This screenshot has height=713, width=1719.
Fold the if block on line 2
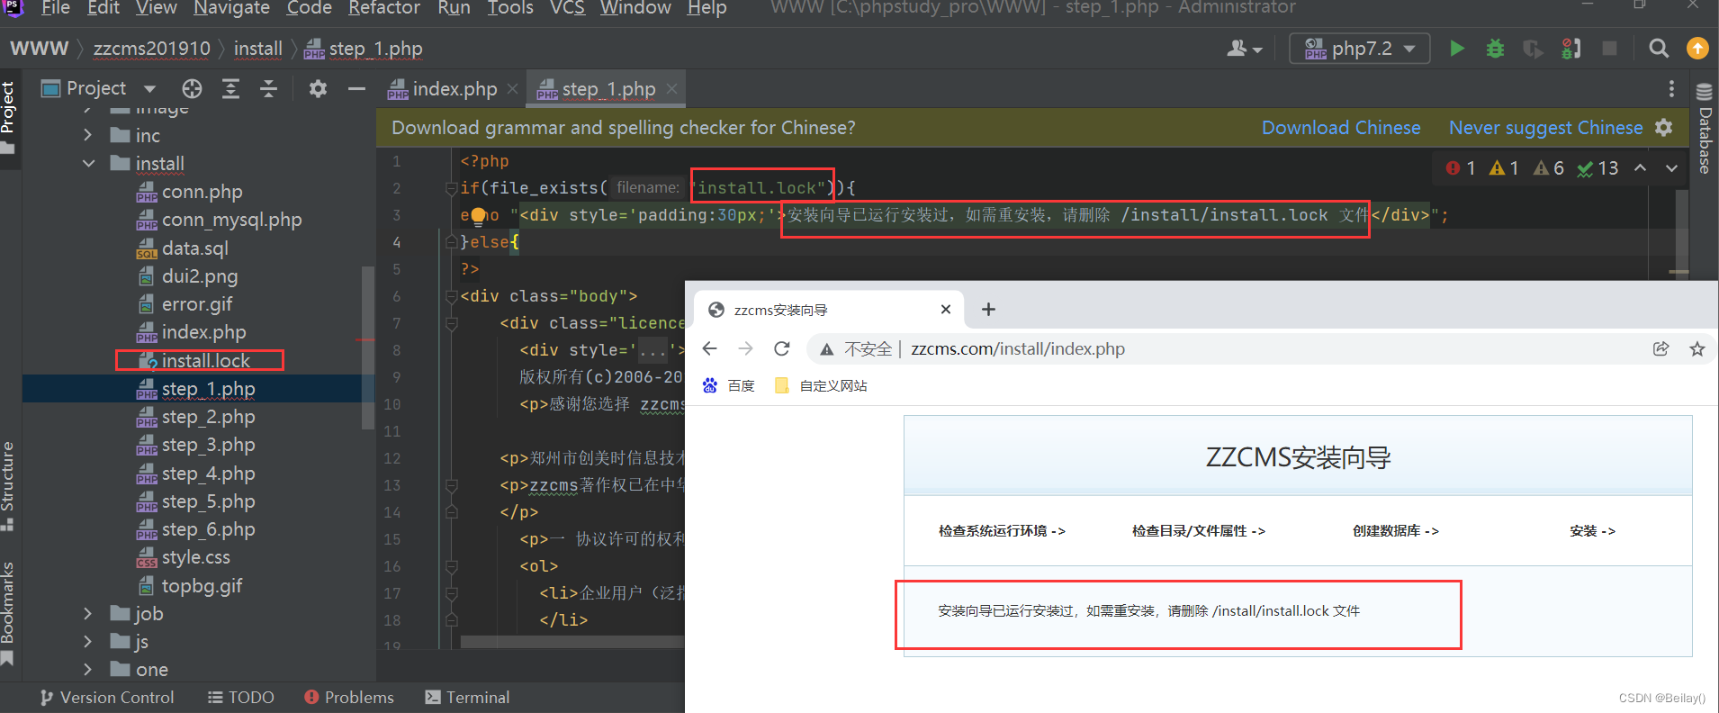(451, 188)
